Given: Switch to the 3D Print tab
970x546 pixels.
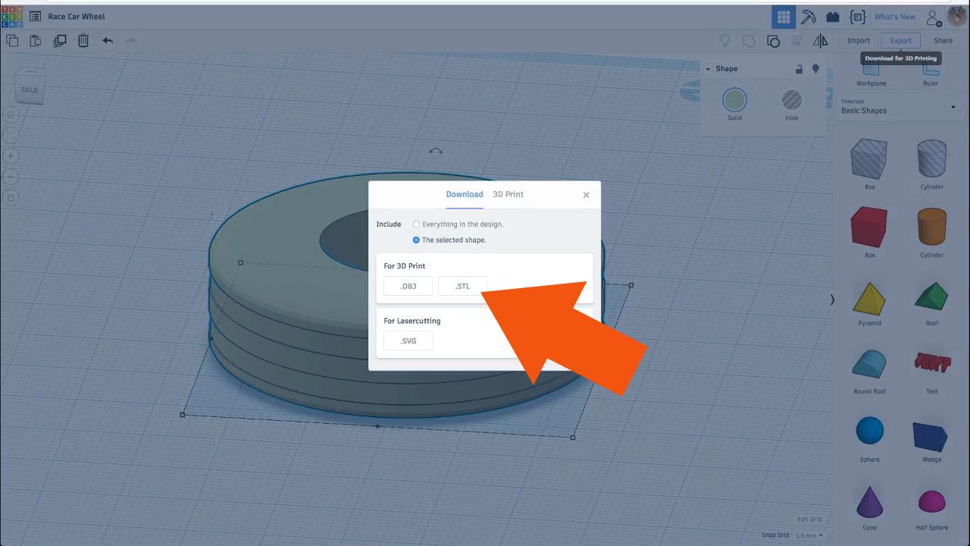Looking at the screenshot, I should (508, 194).
